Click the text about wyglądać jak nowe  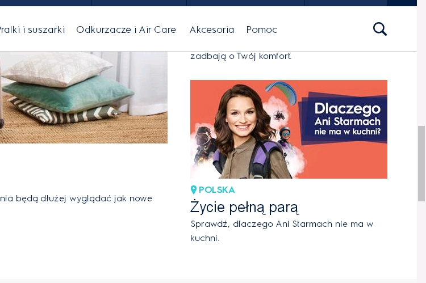tap(76, 198)
